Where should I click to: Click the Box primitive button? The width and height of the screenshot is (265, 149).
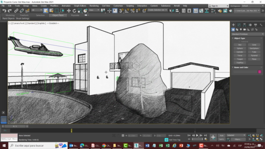click(240, 45)
